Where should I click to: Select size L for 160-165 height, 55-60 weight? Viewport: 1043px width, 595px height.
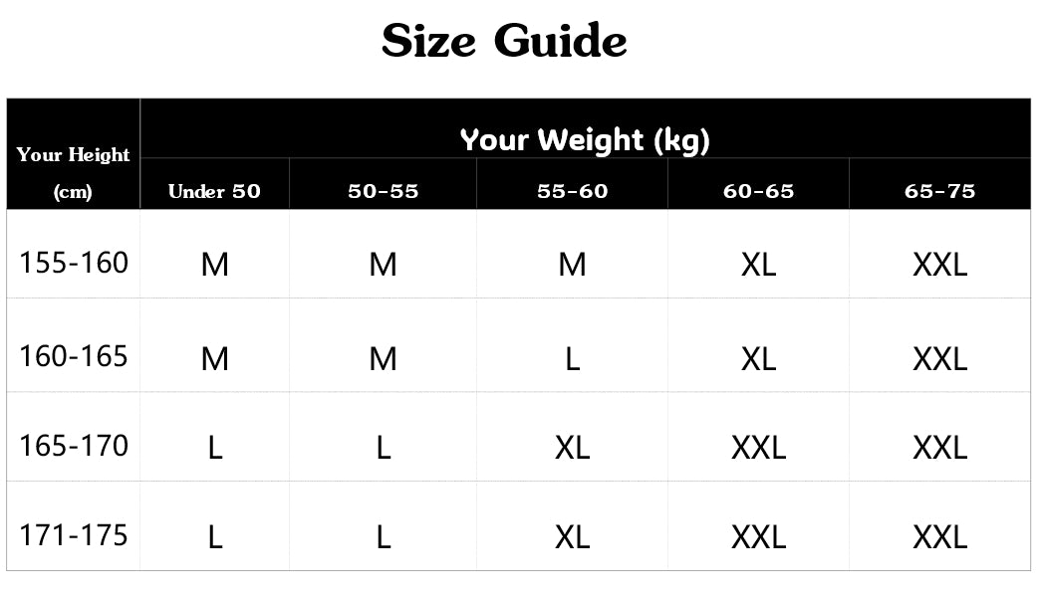(x=572, y=358)
